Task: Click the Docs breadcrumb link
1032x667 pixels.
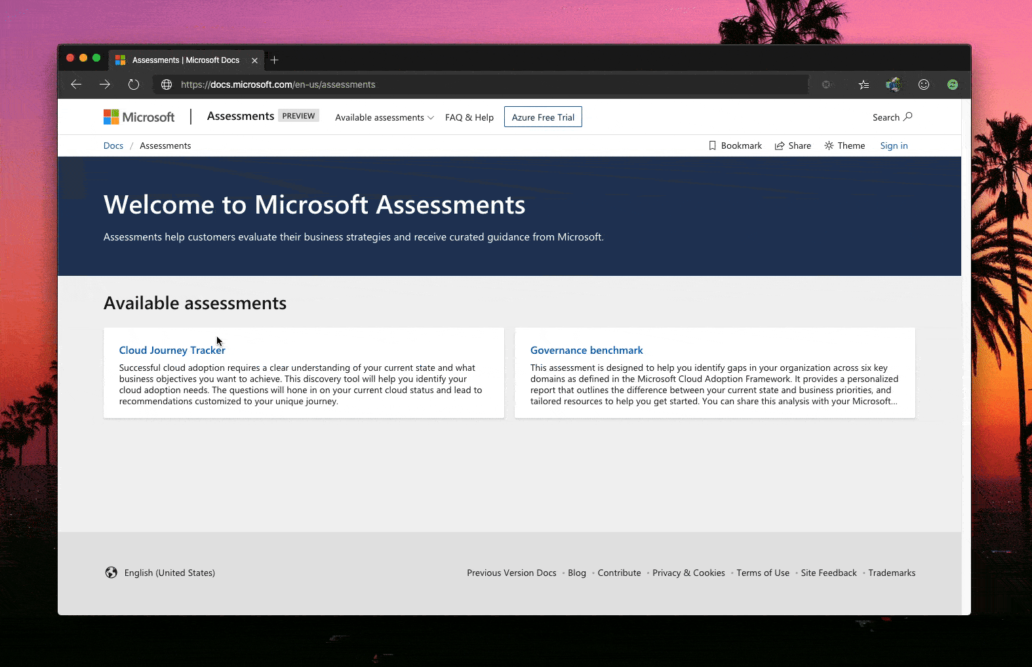Action: (113, 145)
